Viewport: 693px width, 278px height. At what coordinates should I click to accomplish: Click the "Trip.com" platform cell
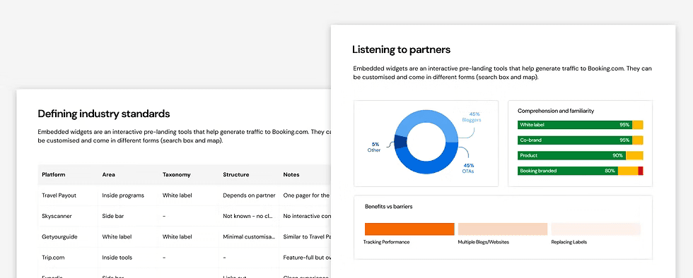pyautogui.click(x=54, y=258)
